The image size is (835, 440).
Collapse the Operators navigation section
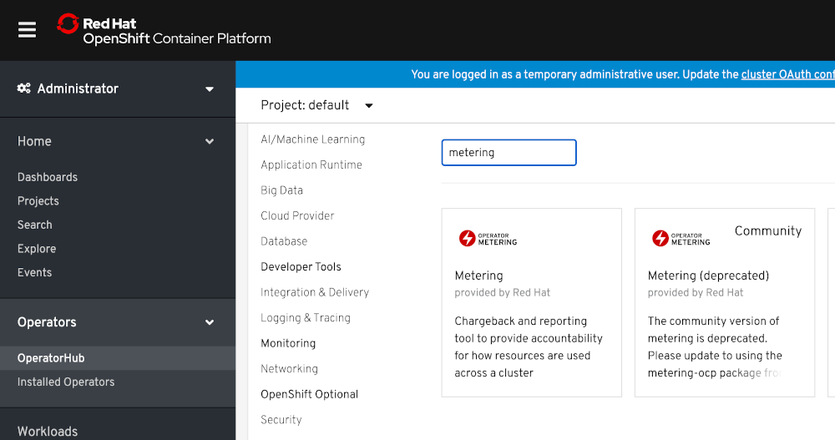click(x=117, y=322)
